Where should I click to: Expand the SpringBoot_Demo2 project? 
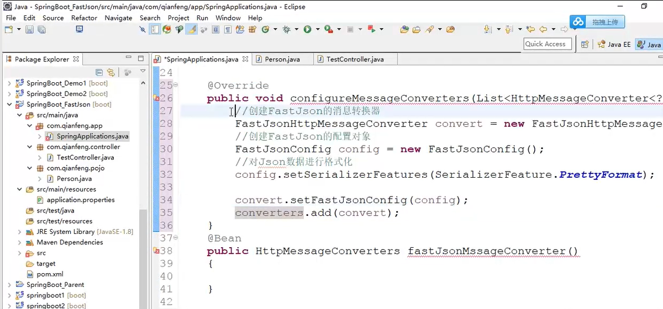pos(9,94)
